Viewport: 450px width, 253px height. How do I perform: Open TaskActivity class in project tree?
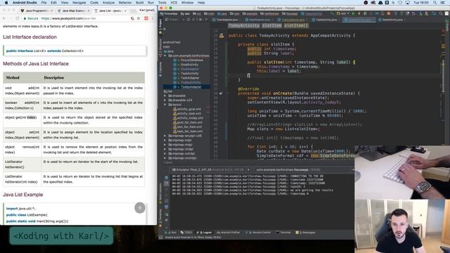click(x=189, y=74)
